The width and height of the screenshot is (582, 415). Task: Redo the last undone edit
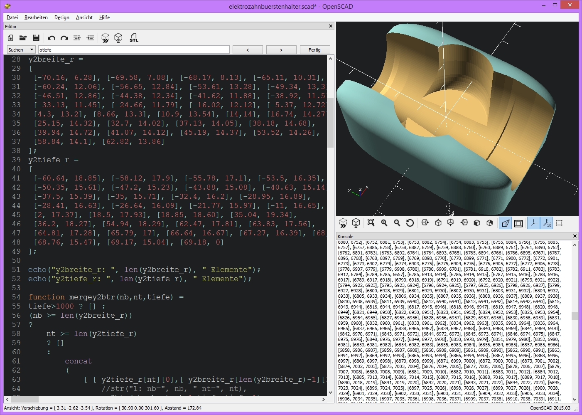64,38
